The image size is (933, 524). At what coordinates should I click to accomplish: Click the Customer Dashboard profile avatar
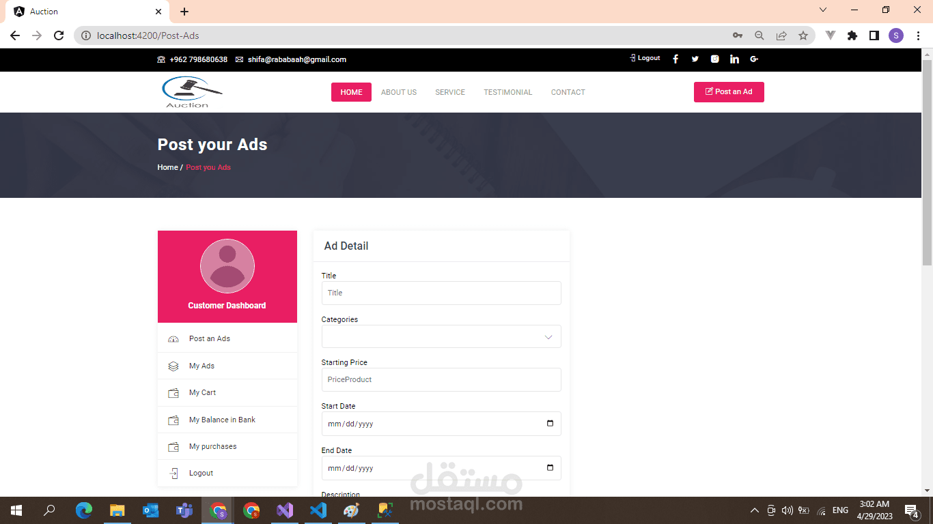click(227, 266)
